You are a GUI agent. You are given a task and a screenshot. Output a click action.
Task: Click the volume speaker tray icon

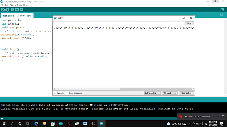[x=202, y=124]
